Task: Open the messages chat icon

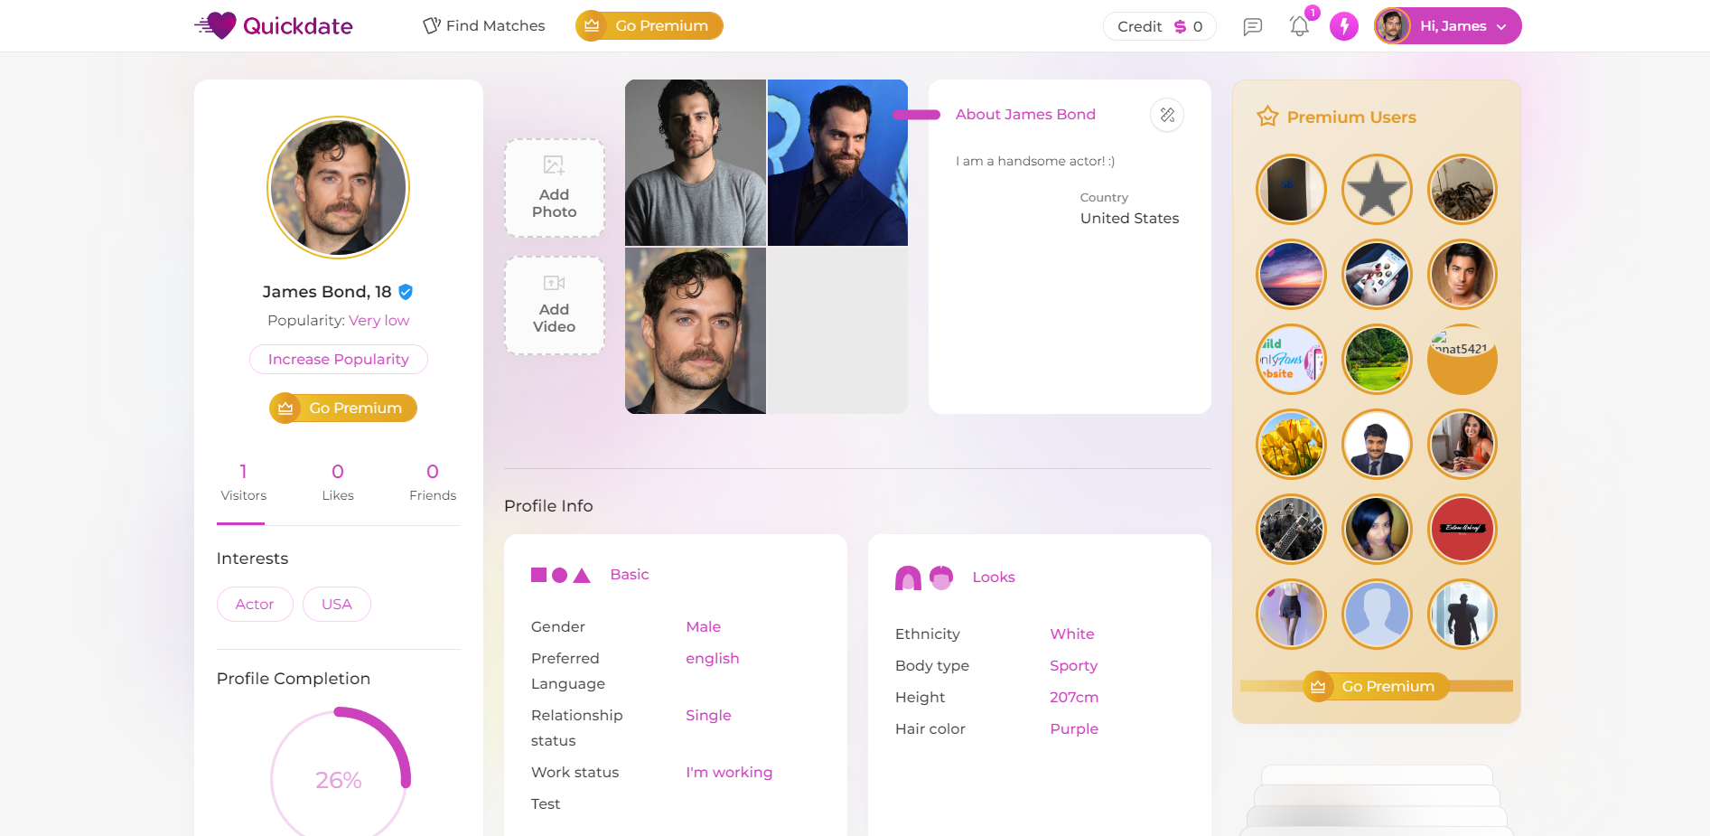Action: (x=1252, y=26)
